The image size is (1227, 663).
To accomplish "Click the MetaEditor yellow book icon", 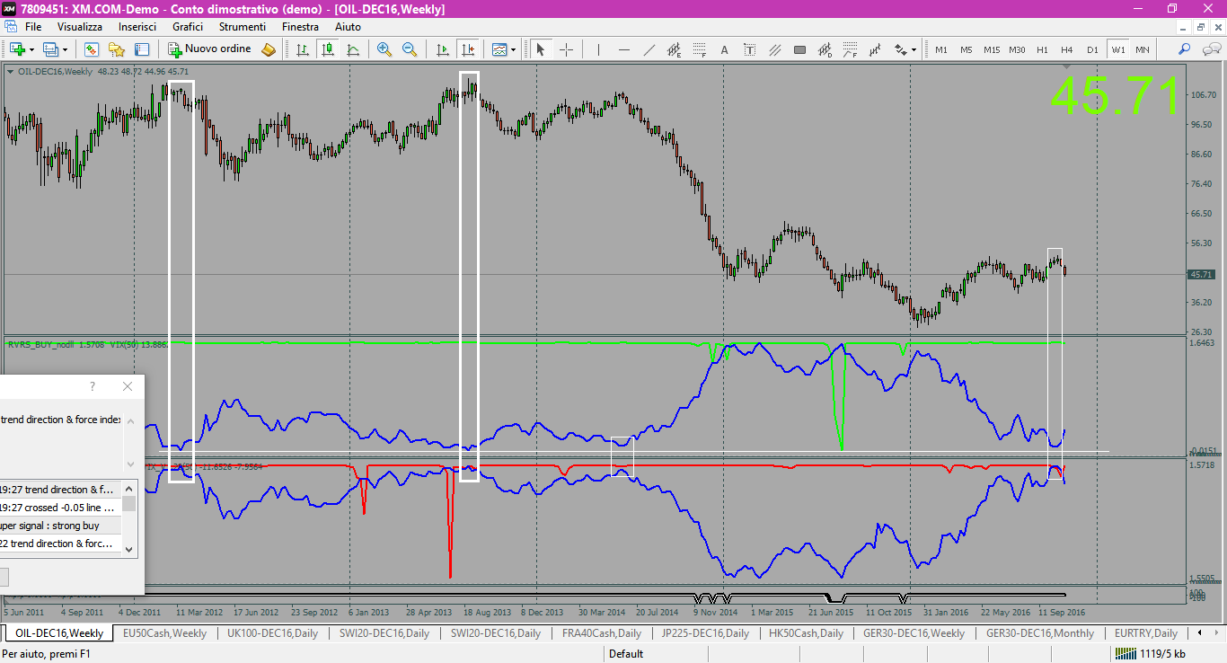I will tap(269, 49).
